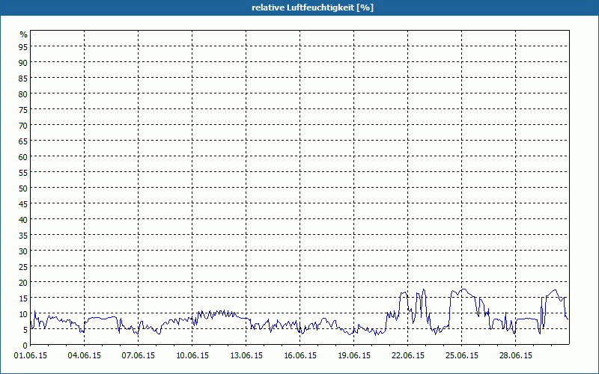Choose the 16.06.15 date label
Image resolution: width=599 pixels, height=374 pixels.
pyautogui.click(x=300, y=355)
